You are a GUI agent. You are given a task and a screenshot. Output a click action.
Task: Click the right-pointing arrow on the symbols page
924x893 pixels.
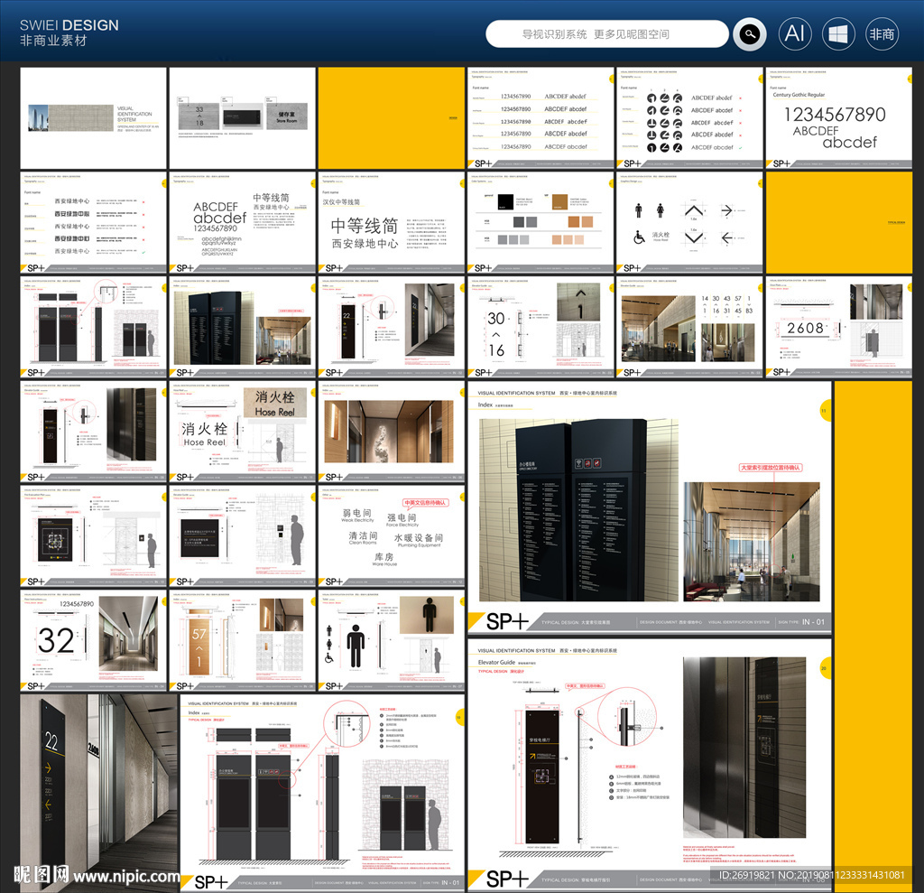click(726, 210)
